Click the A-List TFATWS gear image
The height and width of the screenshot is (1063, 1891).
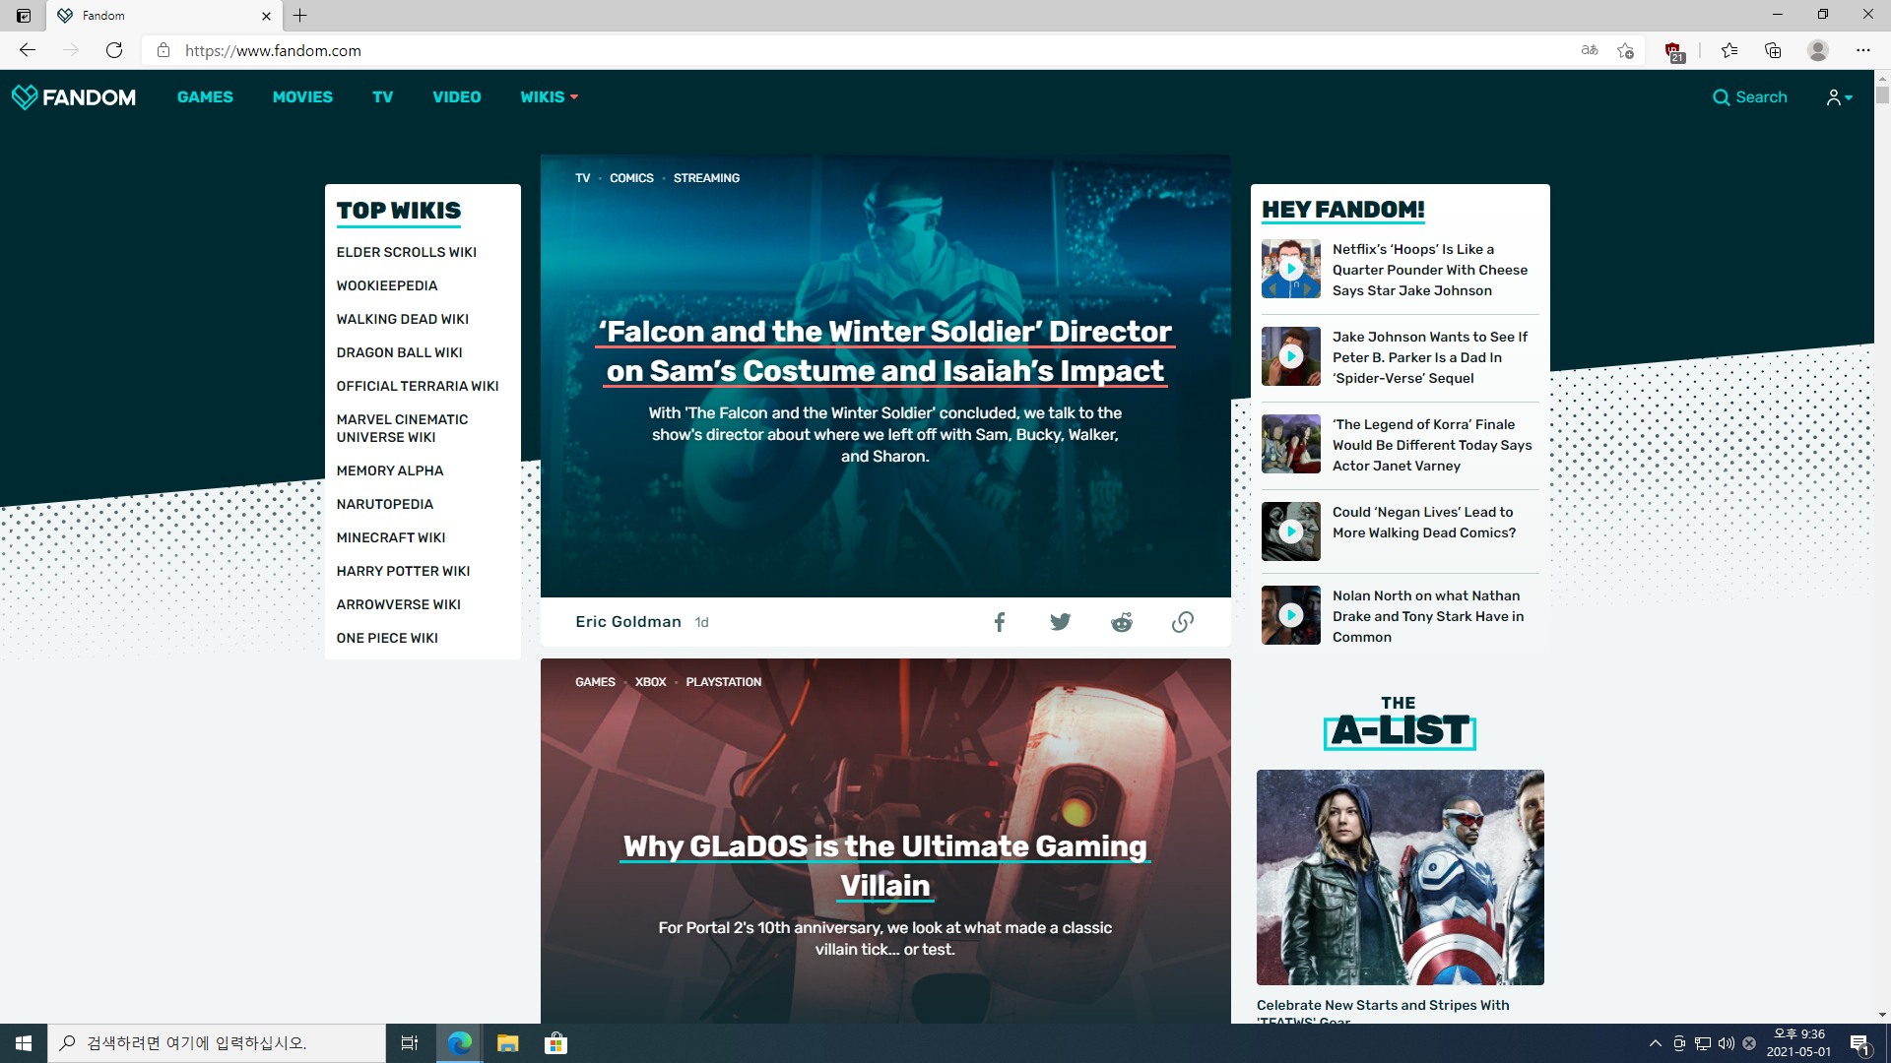coord(1400,877)
